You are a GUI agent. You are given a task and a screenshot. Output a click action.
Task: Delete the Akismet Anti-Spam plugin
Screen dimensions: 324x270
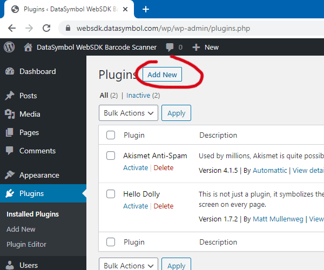click(x=164, y=167)
